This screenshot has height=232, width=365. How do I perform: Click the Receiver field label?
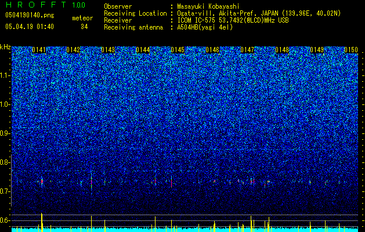118,20
